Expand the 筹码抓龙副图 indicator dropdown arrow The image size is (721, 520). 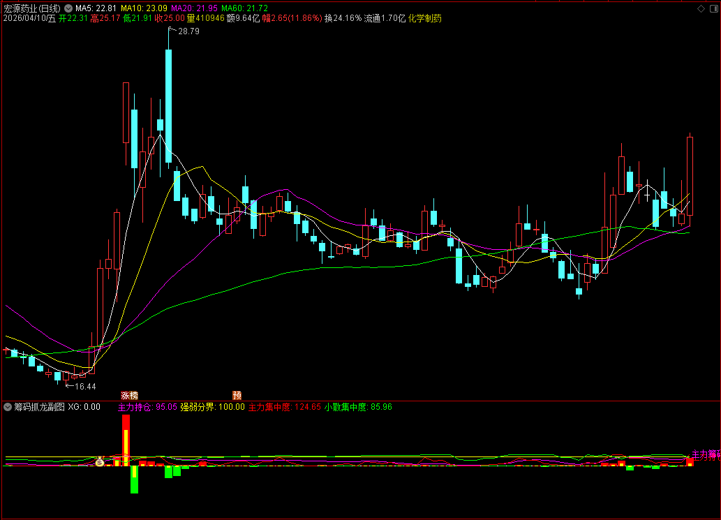8,407
